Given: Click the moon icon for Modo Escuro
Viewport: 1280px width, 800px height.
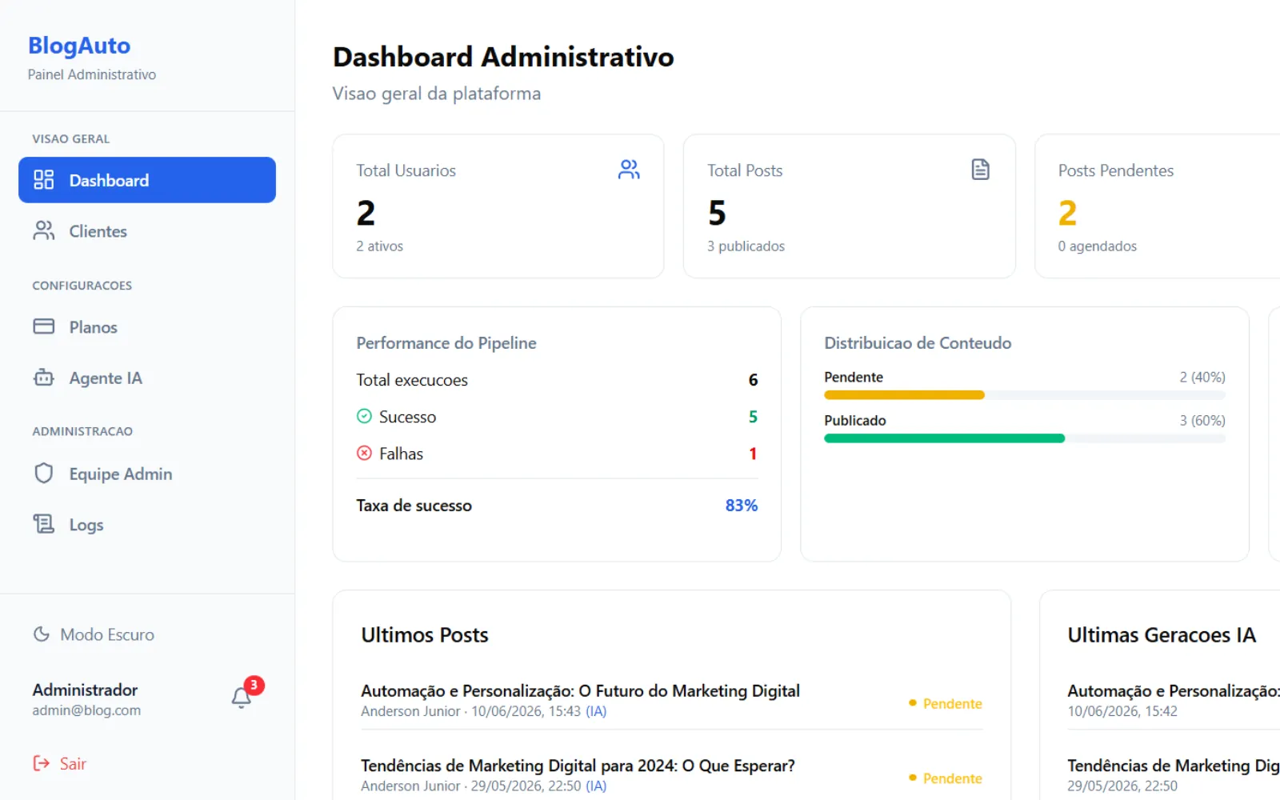Looking at the screenshot, I should click(x=42, y=634).
